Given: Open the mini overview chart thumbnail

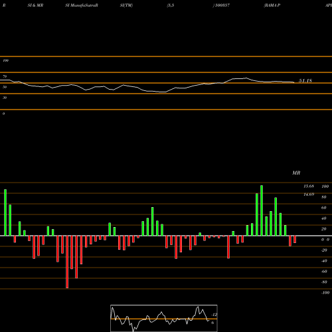Looking at the screenshot, I should [164, 318].
